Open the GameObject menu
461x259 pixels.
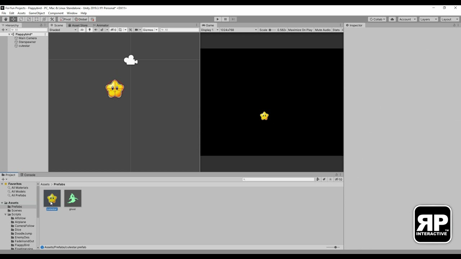36,13
